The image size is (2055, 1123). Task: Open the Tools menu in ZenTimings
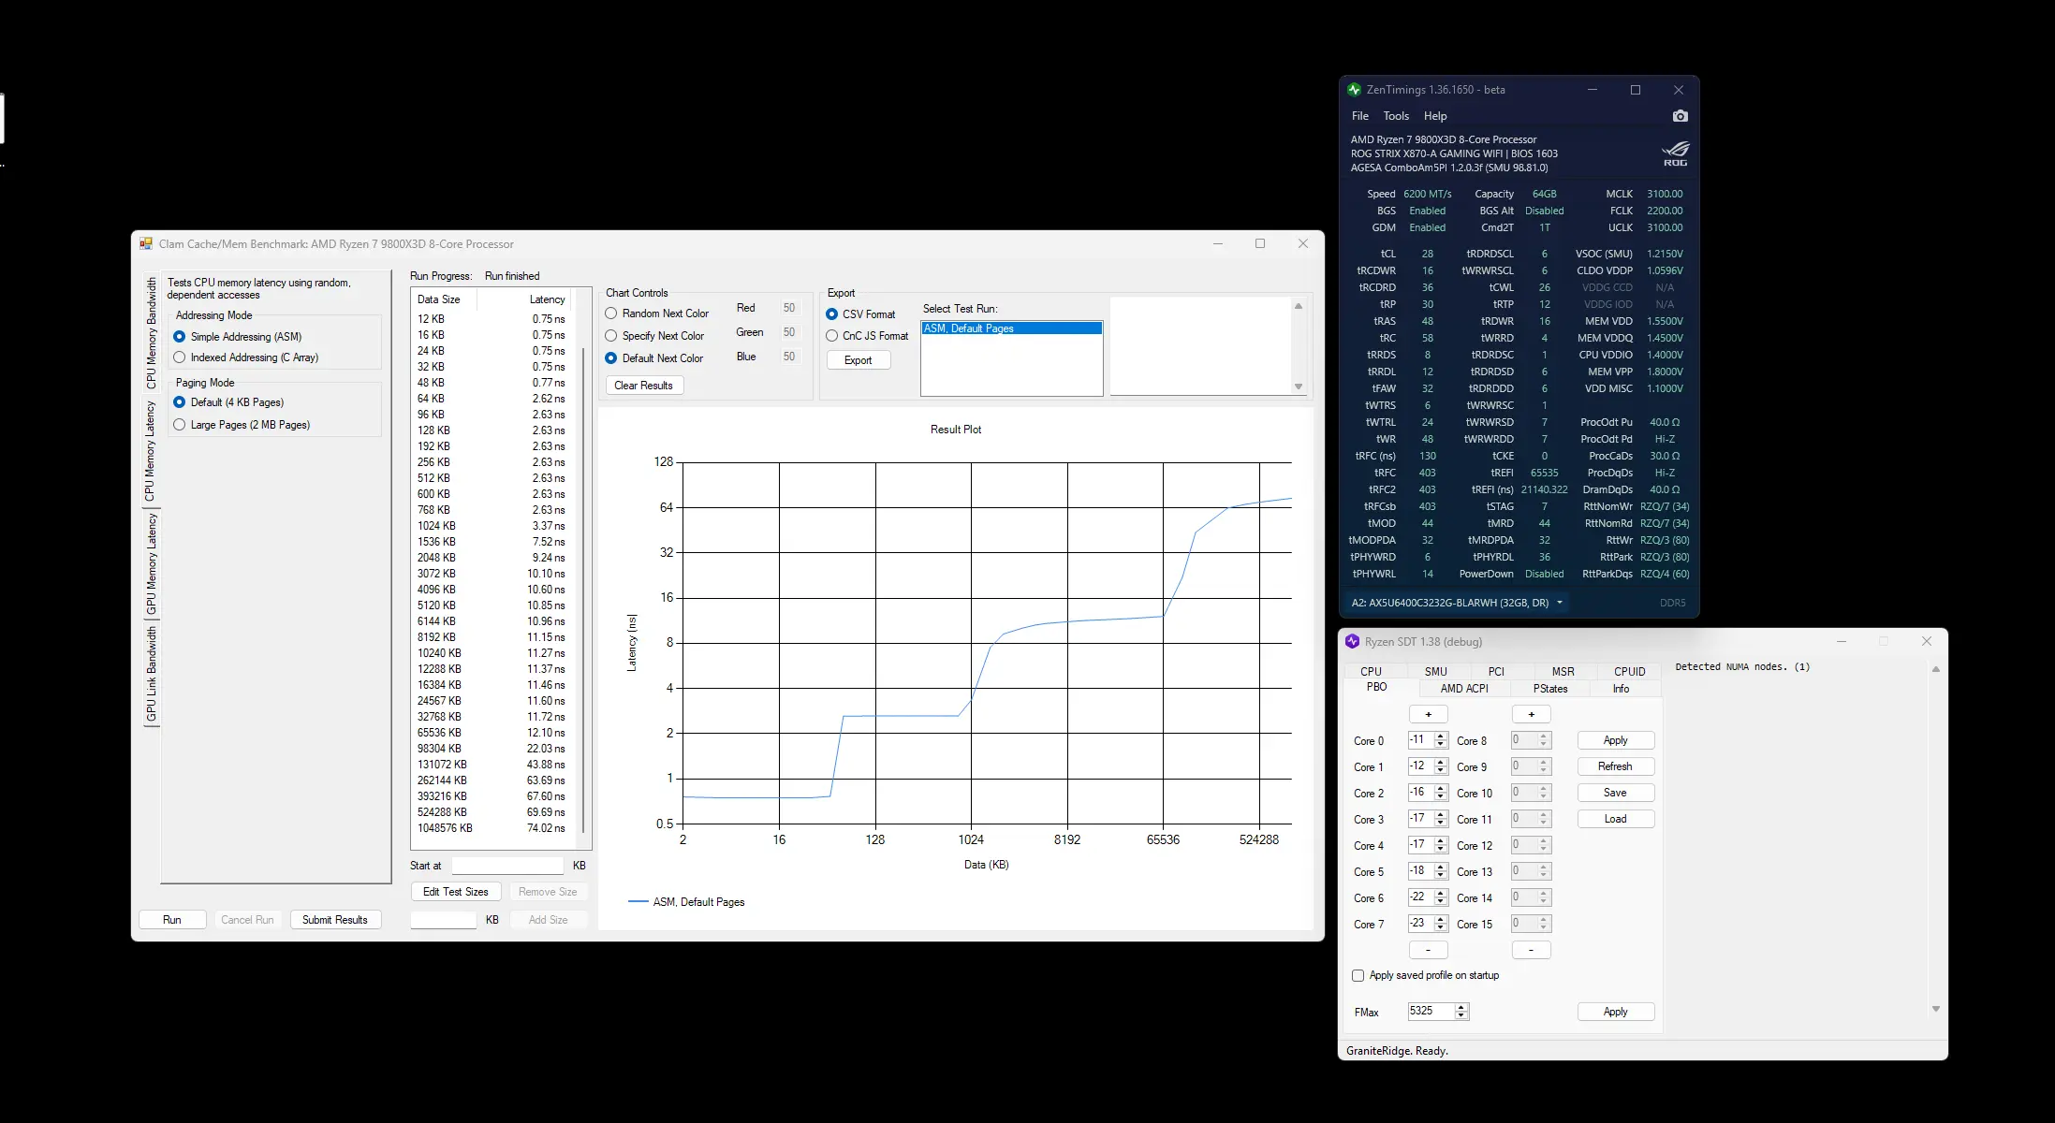pyautogui.click(x=1396, y=116)
